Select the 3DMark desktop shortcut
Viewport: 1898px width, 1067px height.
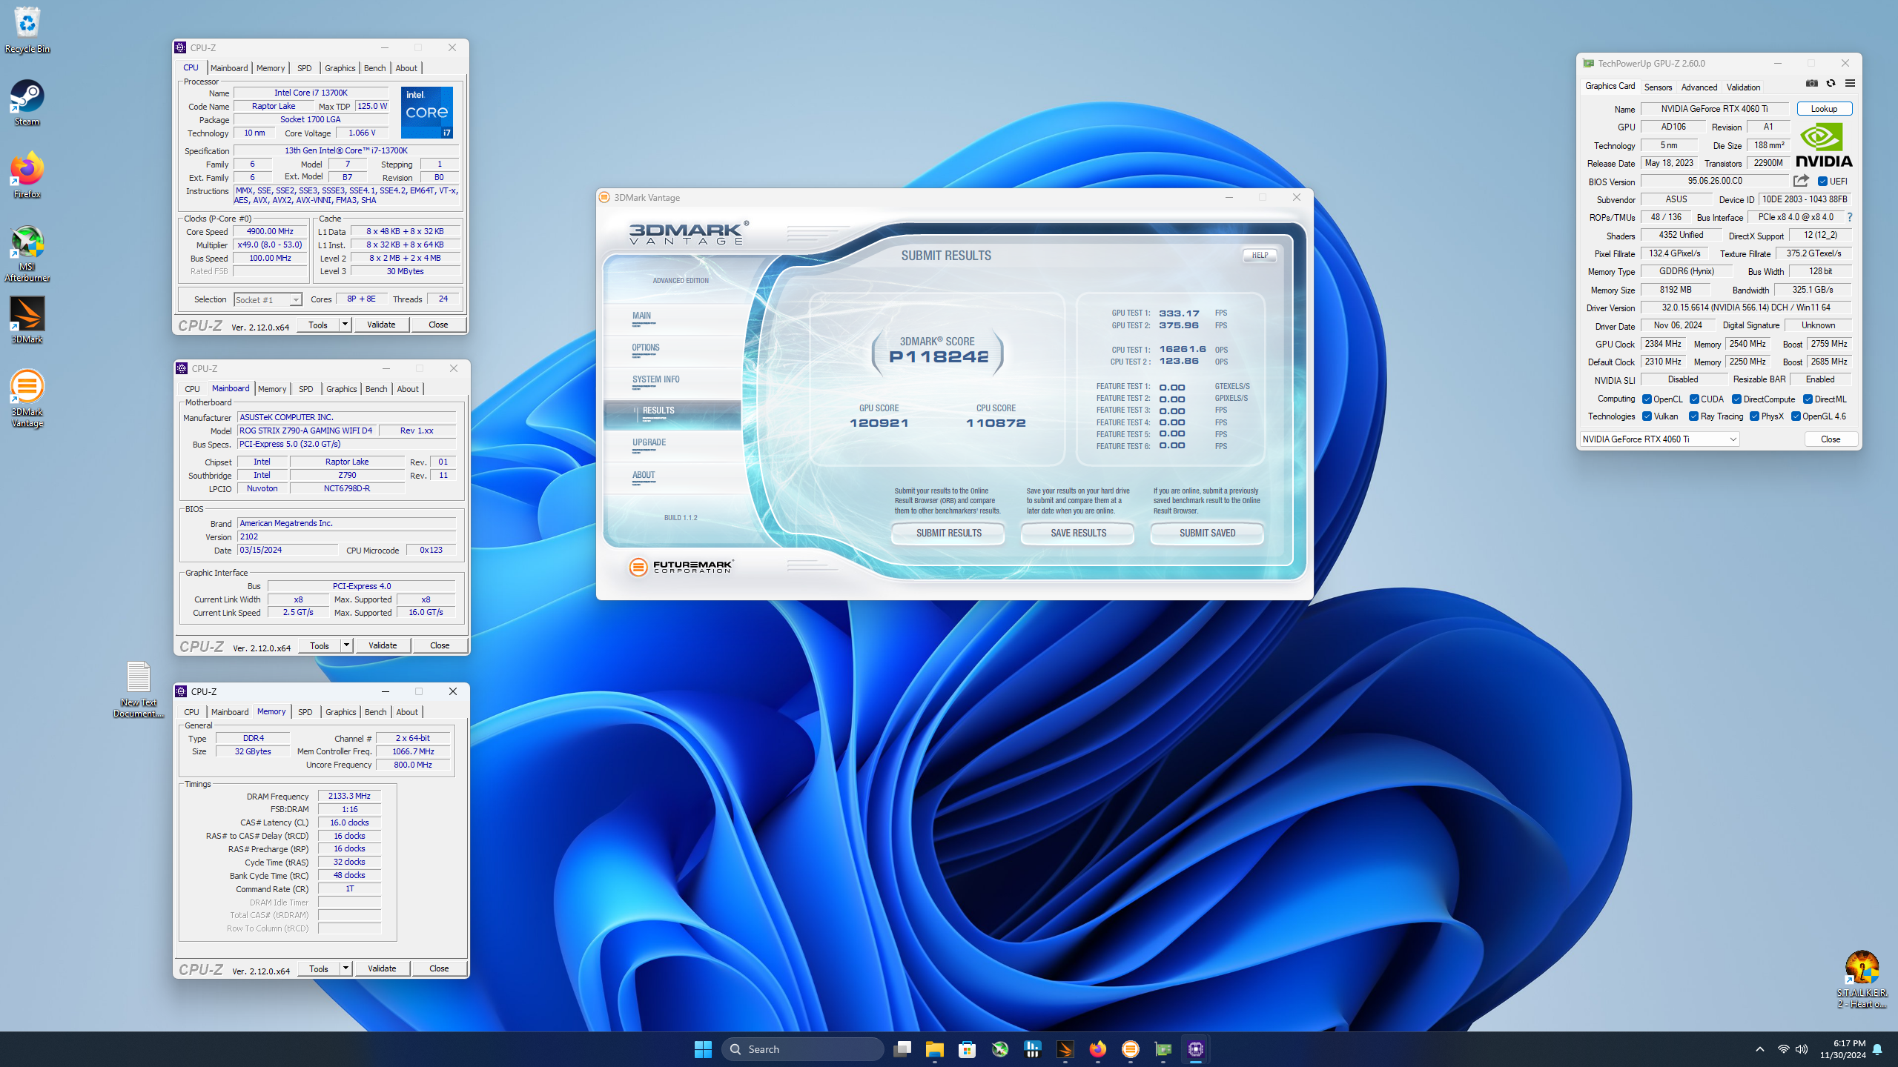tap(27, 320)
